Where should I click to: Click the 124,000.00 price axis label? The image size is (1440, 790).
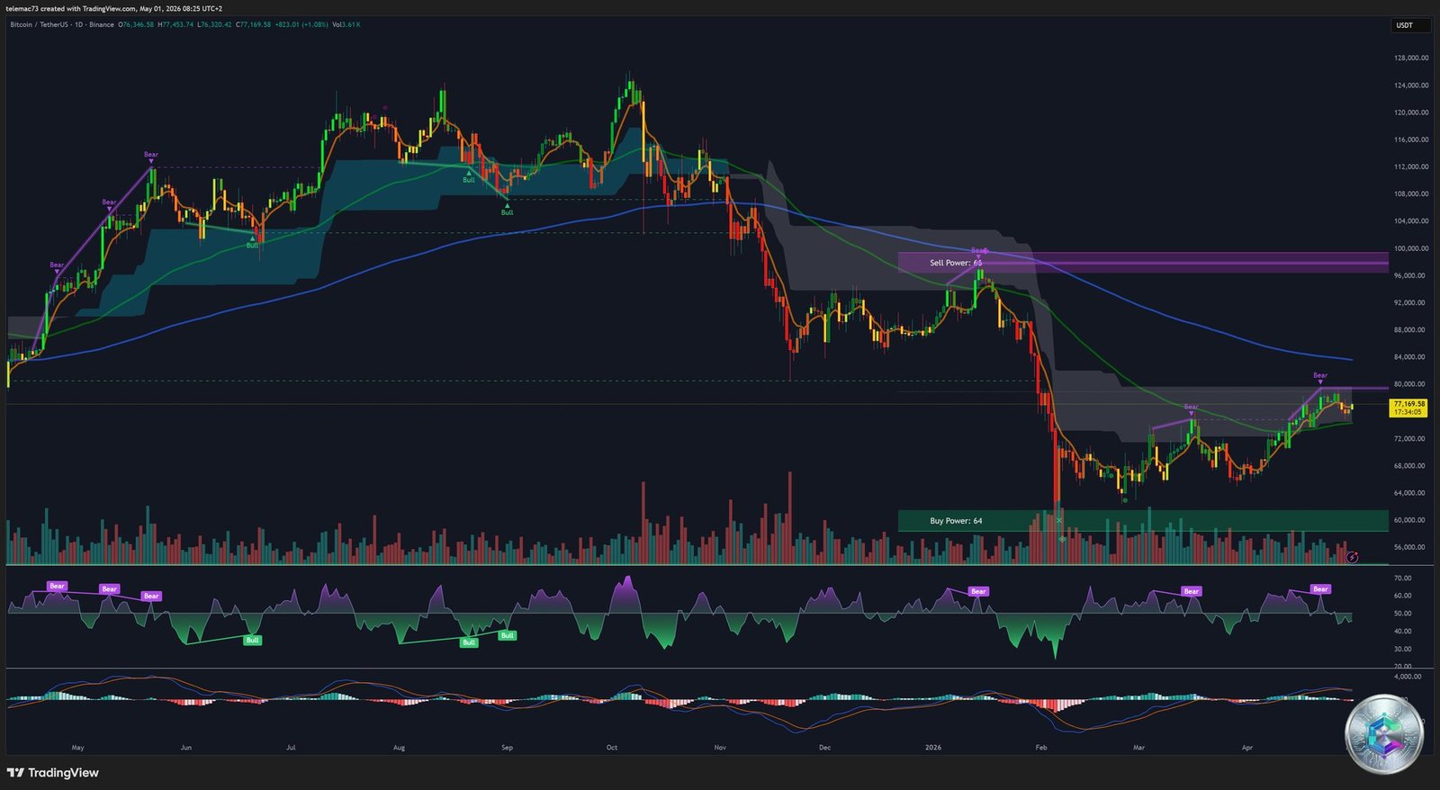tap(1411, 85)
